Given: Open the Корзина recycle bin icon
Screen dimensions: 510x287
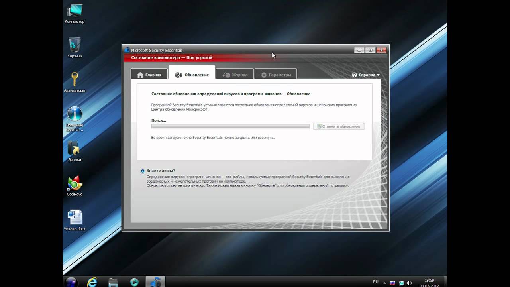Looking at the screenshot, I should [x=75, y=47].
